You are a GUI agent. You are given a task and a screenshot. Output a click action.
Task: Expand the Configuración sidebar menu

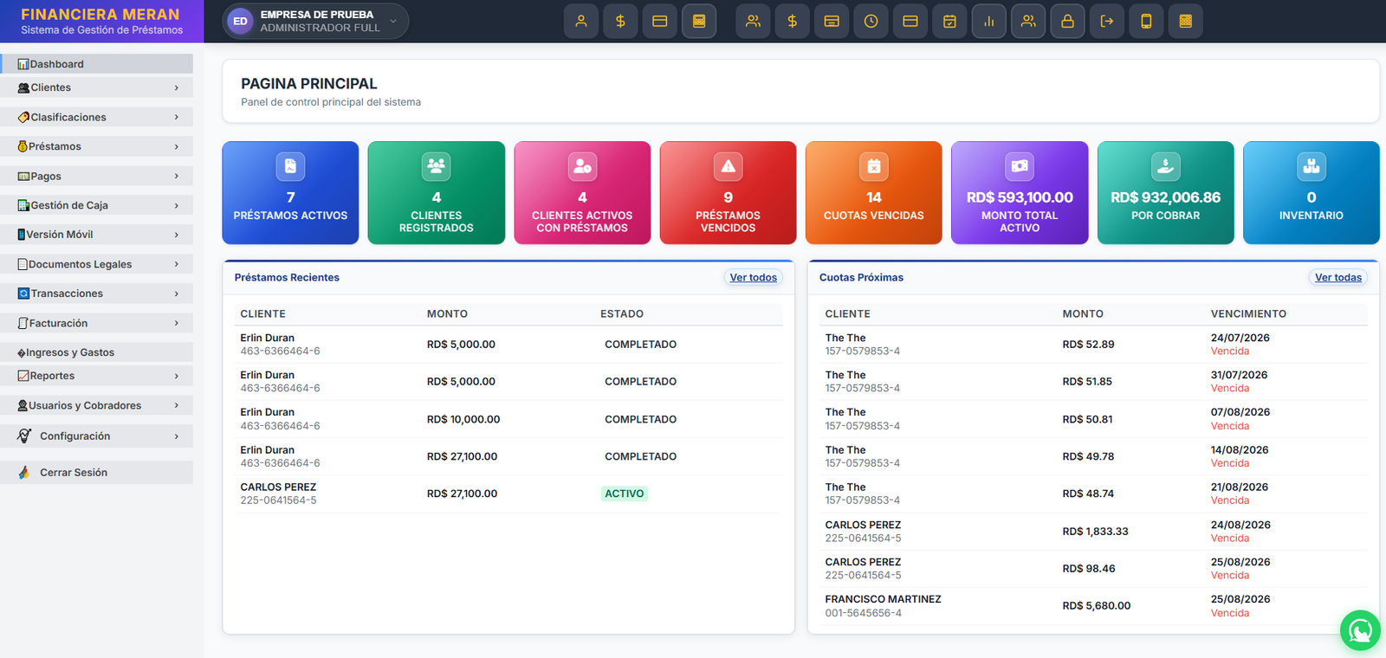96,436
